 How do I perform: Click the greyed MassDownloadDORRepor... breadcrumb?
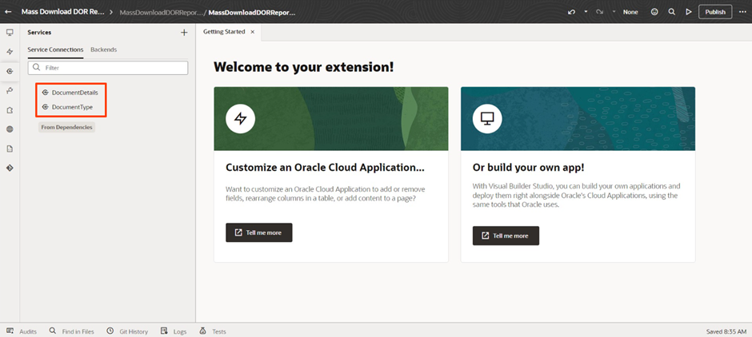point(161,13)
